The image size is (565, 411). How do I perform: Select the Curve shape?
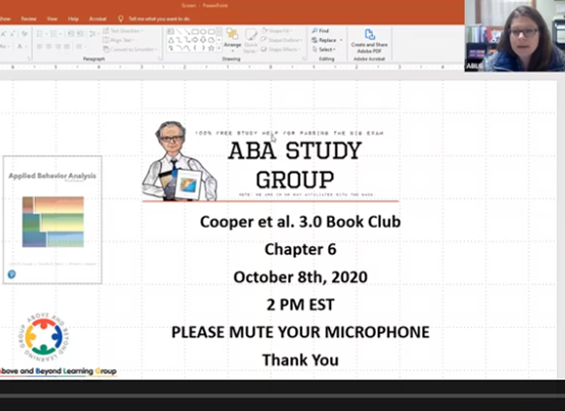point(187,48)
